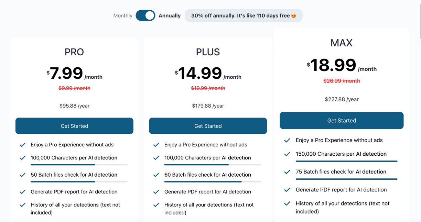The height and width of the screenshot is (222, 421).
Task: Click Get Started under MAX plan
Action: tap(342, 121)
